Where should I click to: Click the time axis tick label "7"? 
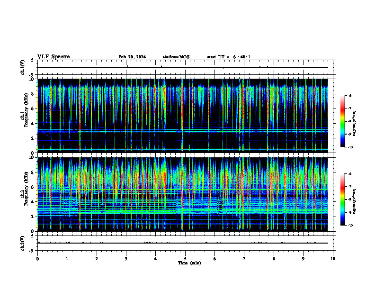(244, 259)
